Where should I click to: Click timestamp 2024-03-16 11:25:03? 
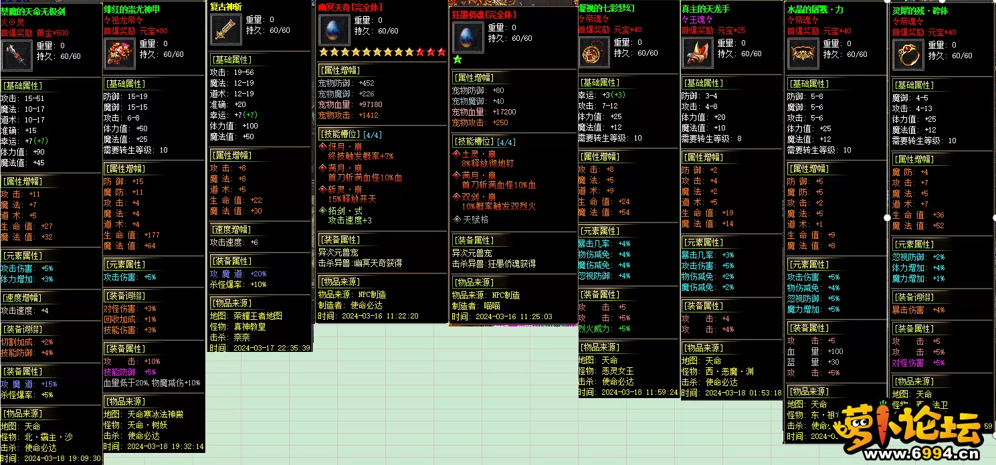click(x=502, y=316)
